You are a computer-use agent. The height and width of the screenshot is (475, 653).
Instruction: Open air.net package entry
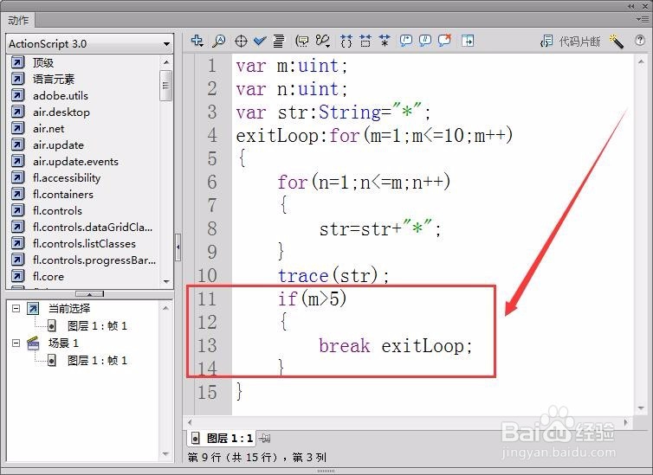coord(48,129)
